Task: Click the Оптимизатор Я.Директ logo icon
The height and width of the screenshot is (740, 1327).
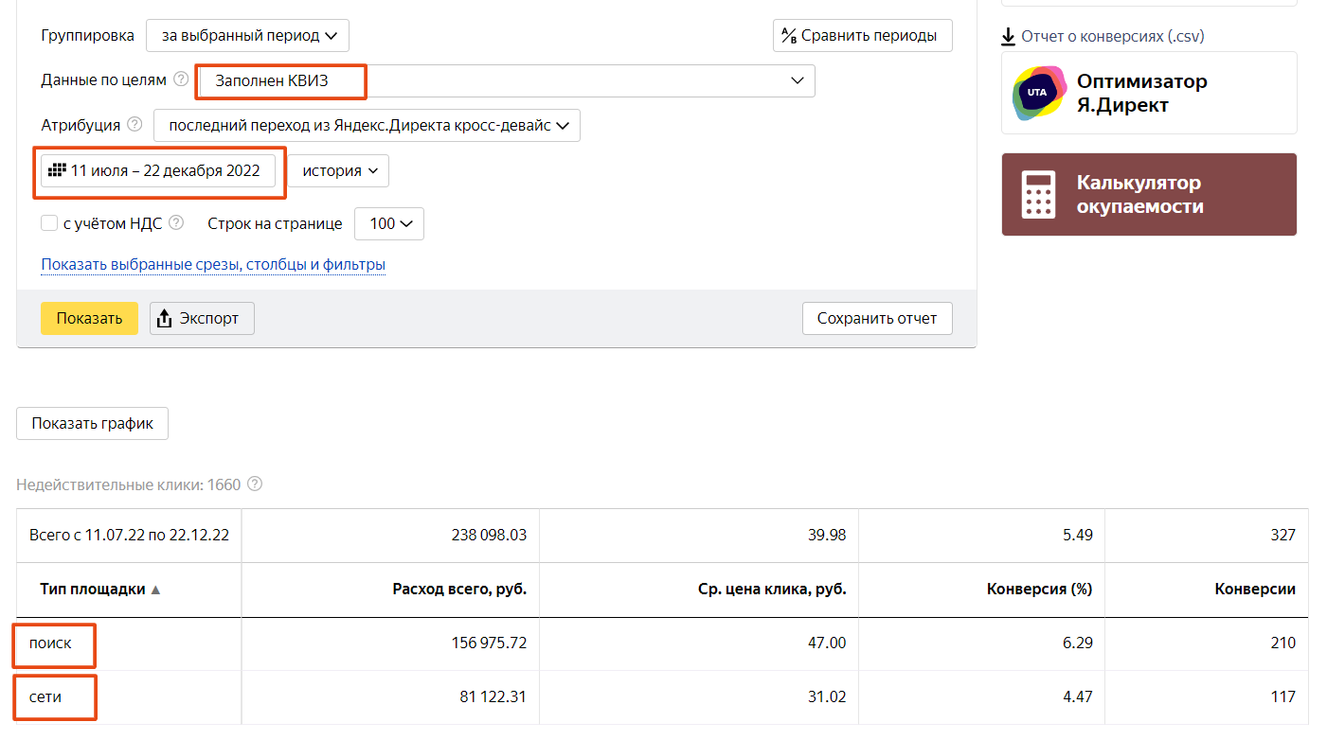Action: point(1039,93)
